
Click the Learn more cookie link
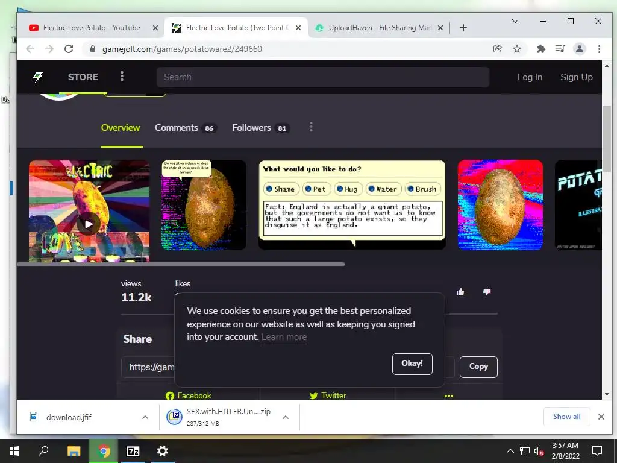(x=284, y=337)
